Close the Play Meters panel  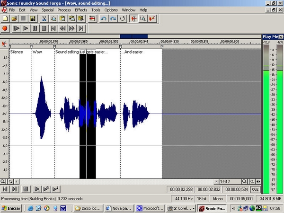(281, 37)
